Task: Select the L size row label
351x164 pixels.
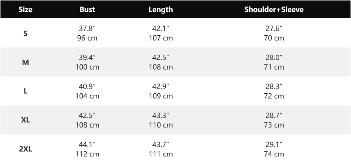Action: click(26, 91)
